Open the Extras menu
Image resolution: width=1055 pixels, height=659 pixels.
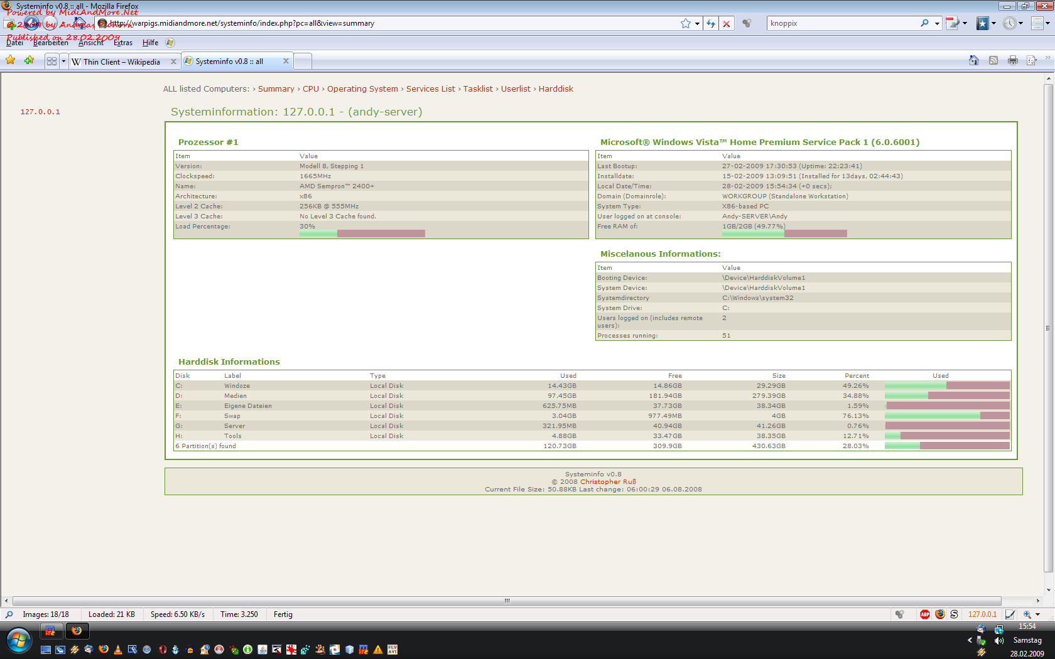tap(123, 43)
